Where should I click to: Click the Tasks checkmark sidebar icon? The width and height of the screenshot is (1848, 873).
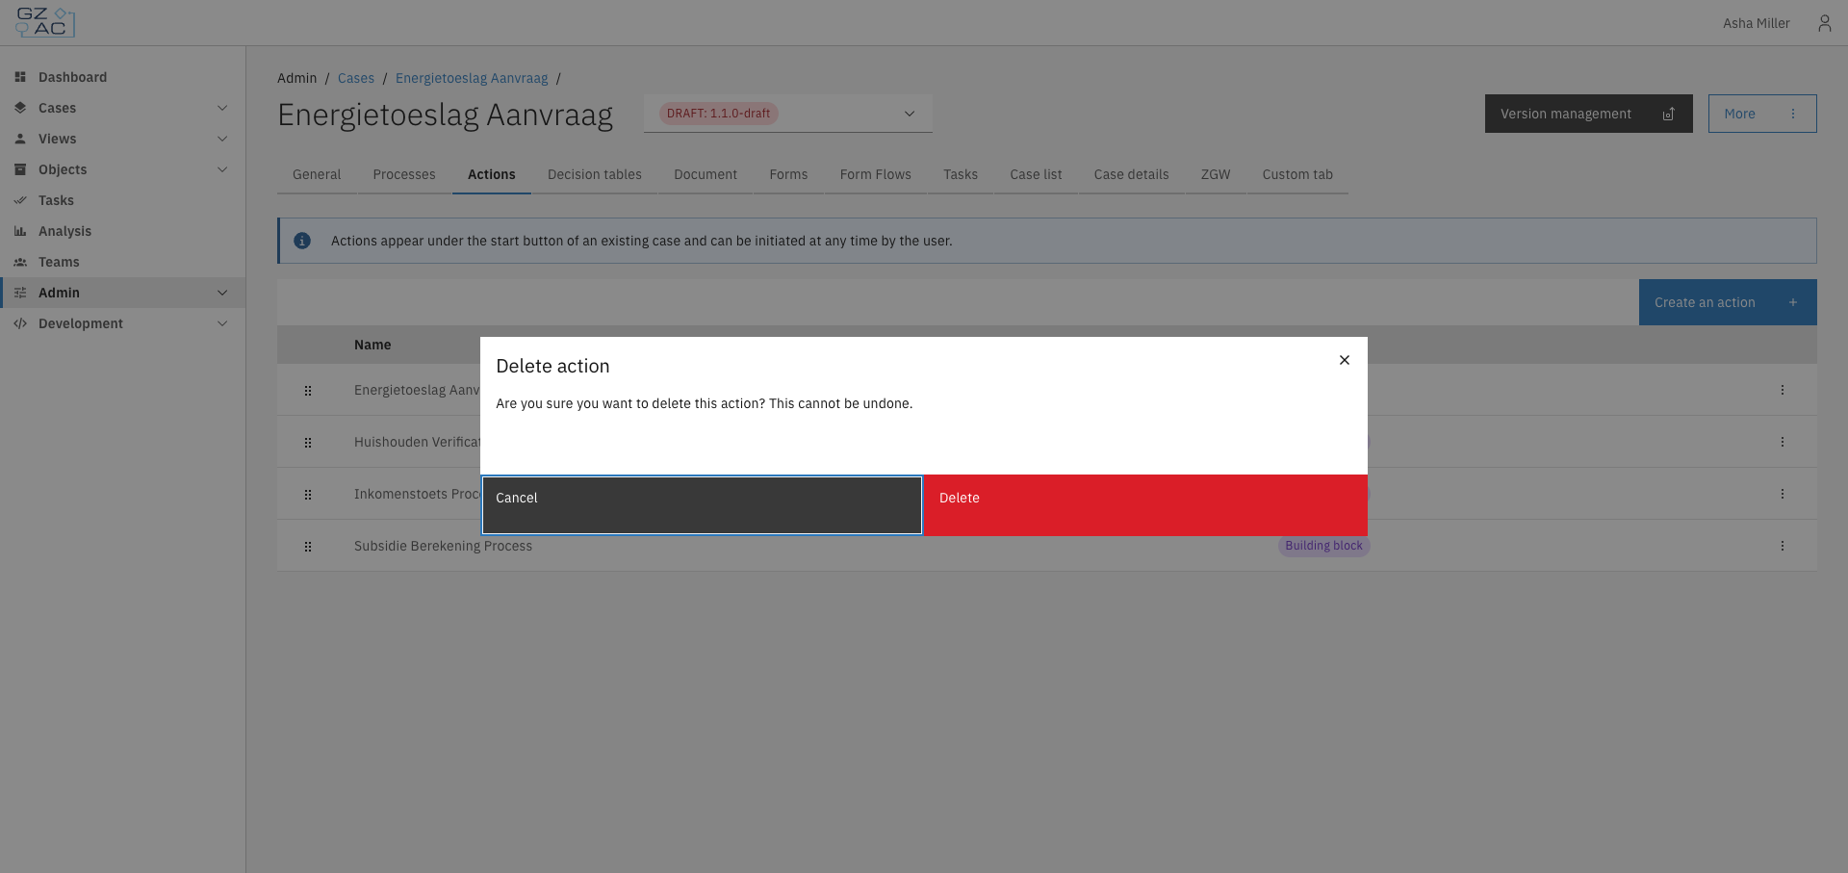pos(20,200)
